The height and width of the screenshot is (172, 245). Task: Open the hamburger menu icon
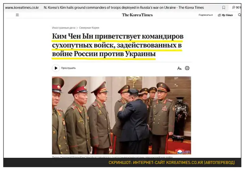pyautogui.click(x=17, y=15)
